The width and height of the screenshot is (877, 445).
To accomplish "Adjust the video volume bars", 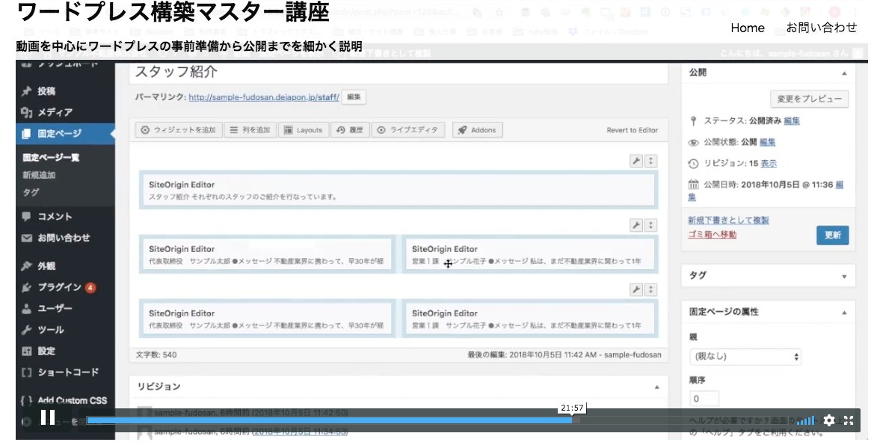I will (805, 420).
